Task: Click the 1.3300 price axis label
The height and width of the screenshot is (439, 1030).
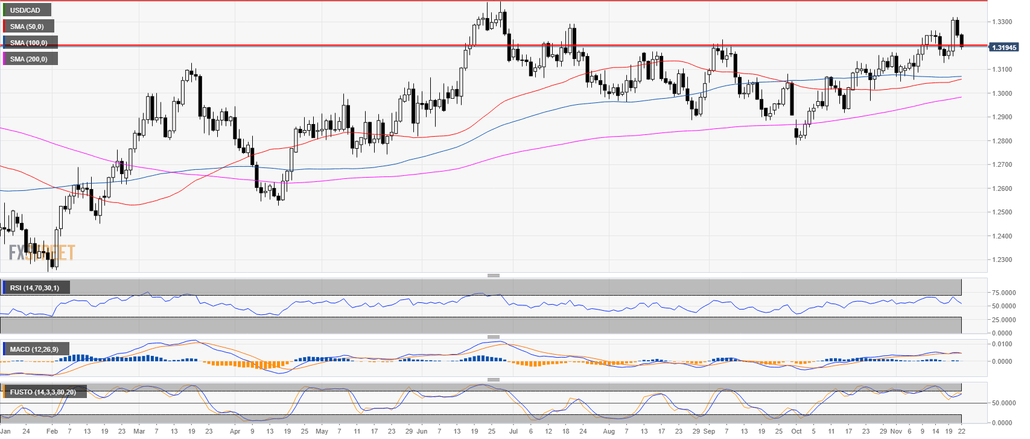Action: (x=1002, y=22)
